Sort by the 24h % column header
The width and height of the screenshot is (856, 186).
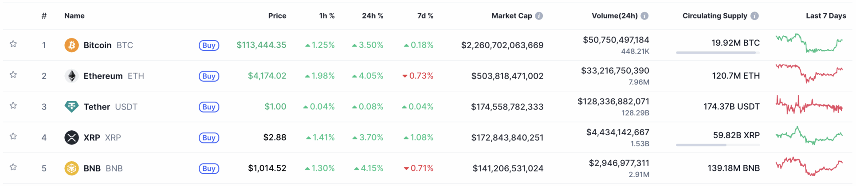point(372,16)
